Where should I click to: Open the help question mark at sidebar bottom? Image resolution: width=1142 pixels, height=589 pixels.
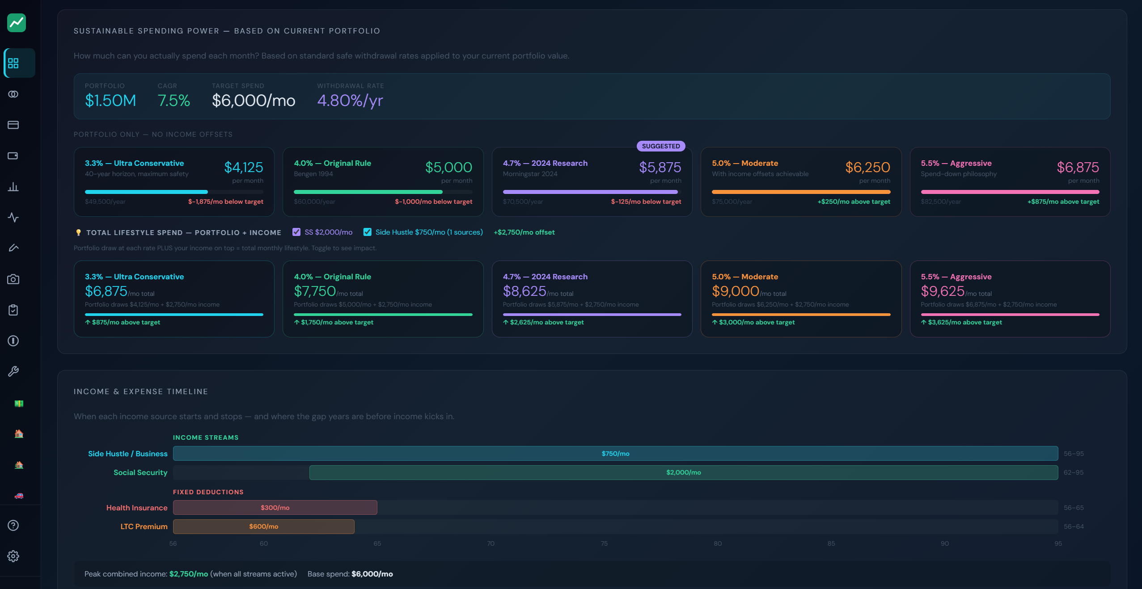click(x=13, y=525)
